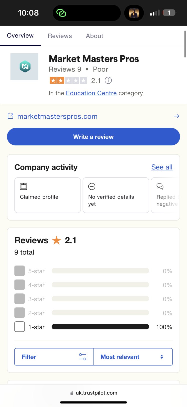Image resolution: width=187 pixels, height=407 pixels.
Task: Tap the Market Masters Pros logo thumbnail
Action: click(24, 67)
